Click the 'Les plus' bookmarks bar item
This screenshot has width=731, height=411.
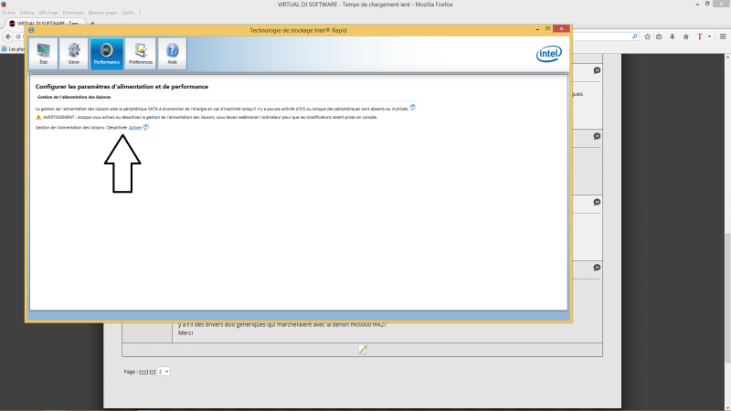point(13,49)
